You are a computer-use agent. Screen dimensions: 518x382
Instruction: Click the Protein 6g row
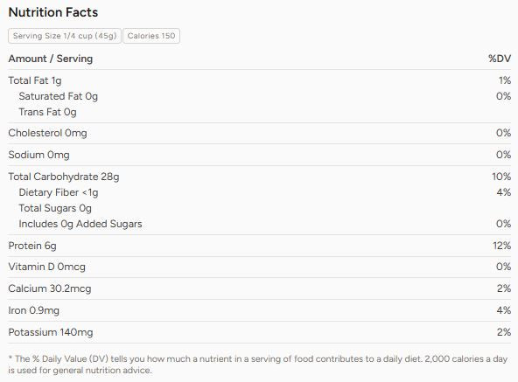pyautogui.click(x=260, y=246)
